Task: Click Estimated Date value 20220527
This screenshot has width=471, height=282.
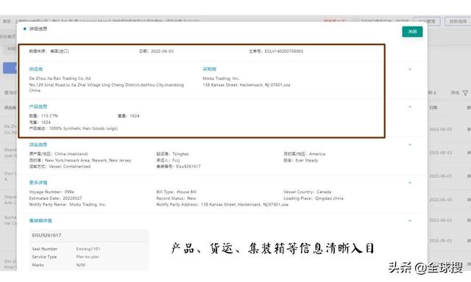Action: [x=72, y=198]
